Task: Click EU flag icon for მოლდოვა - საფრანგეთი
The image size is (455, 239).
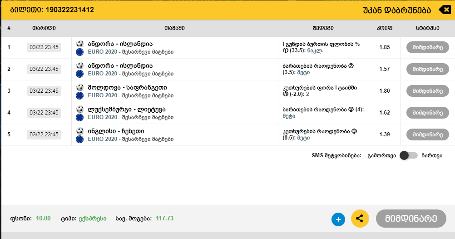Action: click(79, 95)
